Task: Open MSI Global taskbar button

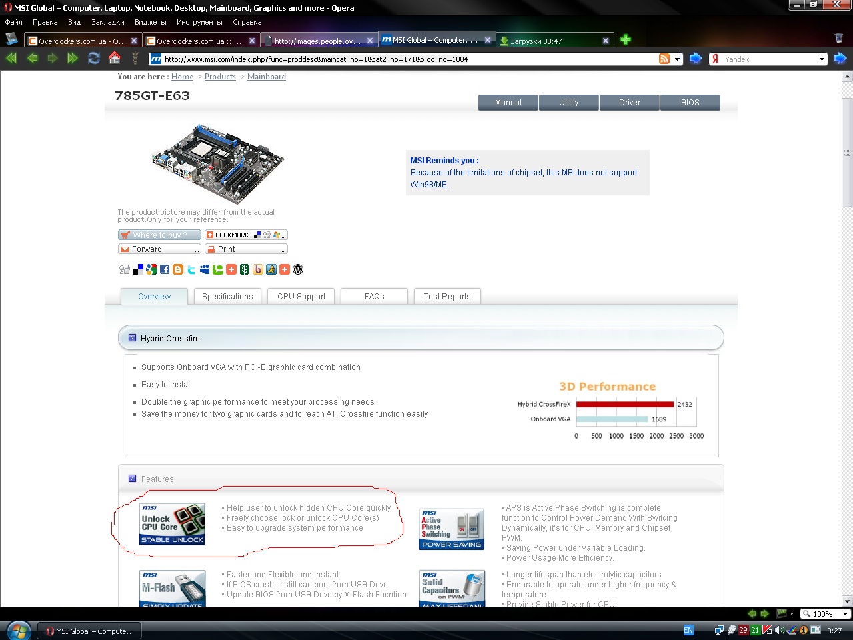Action: pyautogui.click(x=89, y=631)
